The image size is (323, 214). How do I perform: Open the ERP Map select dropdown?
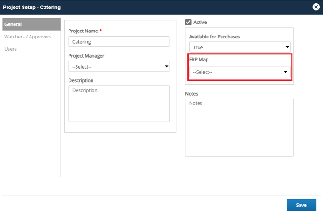(x=240, y=72)
